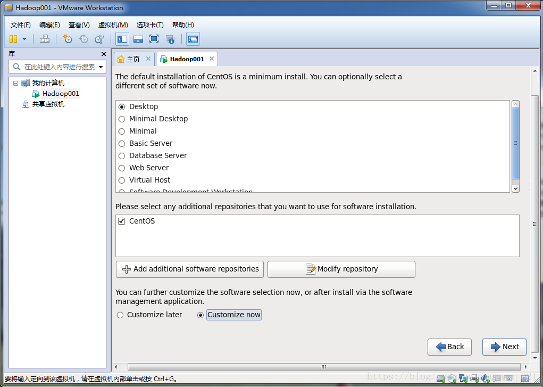Click the Modify repository button

point(341,269)
